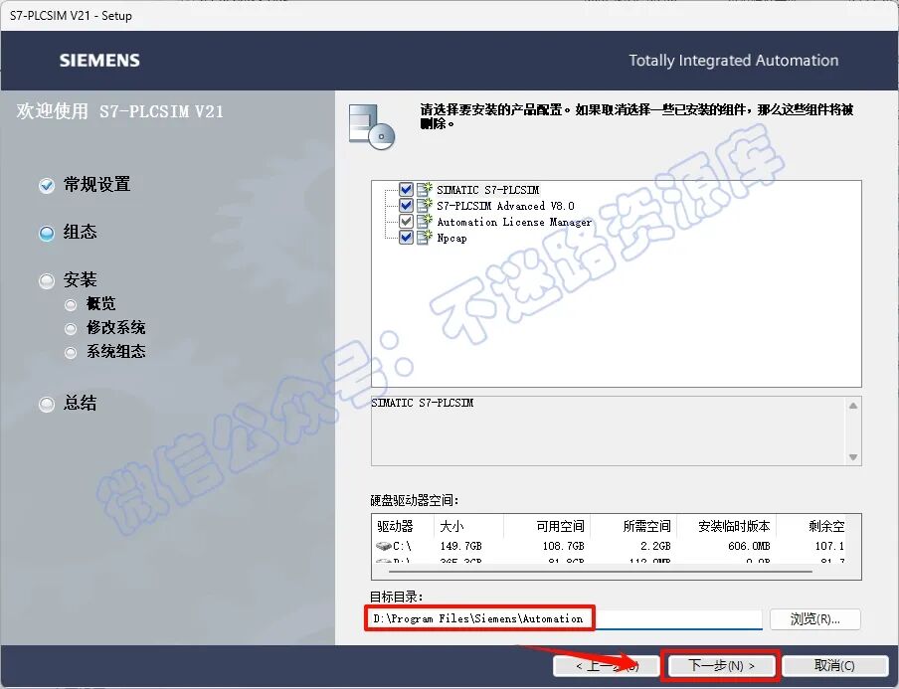This screenshot has height=689, width=899.
Task: Click the 常规设置 step in the sidebar
Action: 96,185
